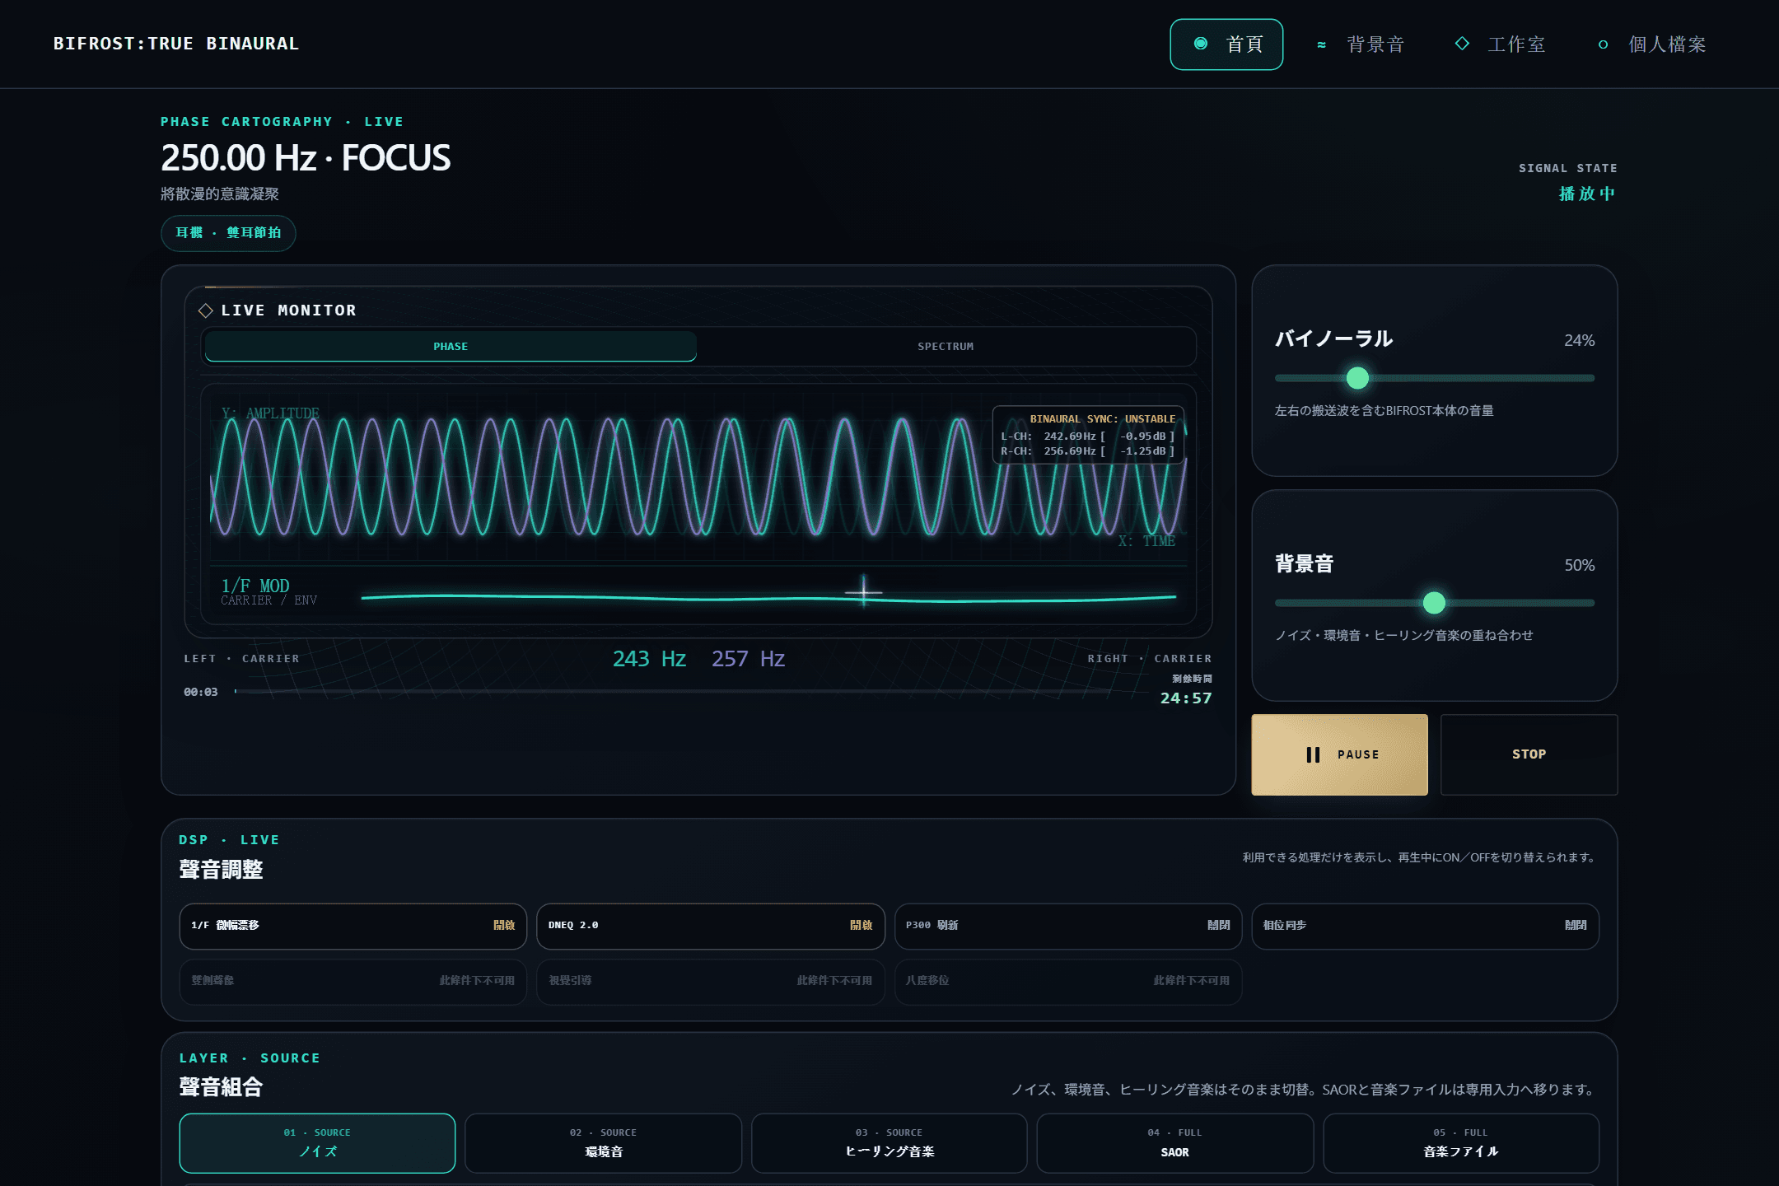Click the filled dot icon beside 首頁
Screen dimensions: 1779x1186
point(1201,44)
